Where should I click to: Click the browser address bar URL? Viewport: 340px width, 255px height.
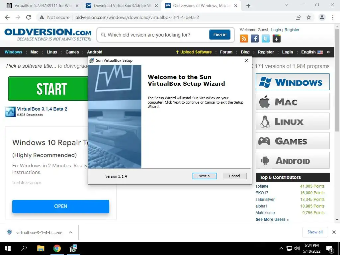pyautogui.click(x=137, y=17)
